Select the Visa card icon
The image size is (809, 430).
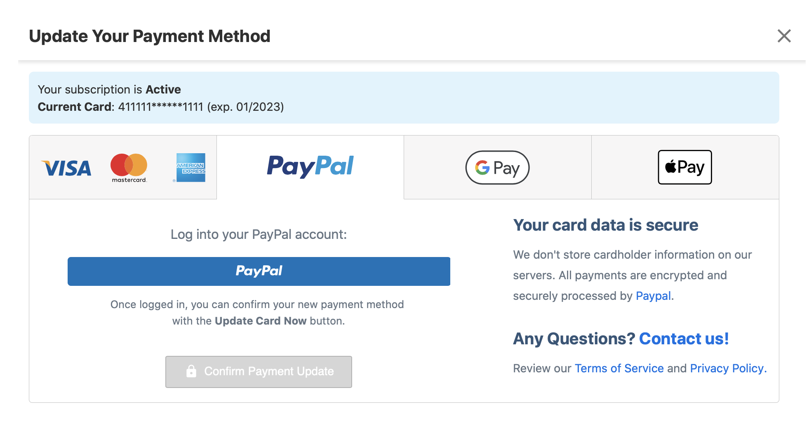click(x=67, y=167)
